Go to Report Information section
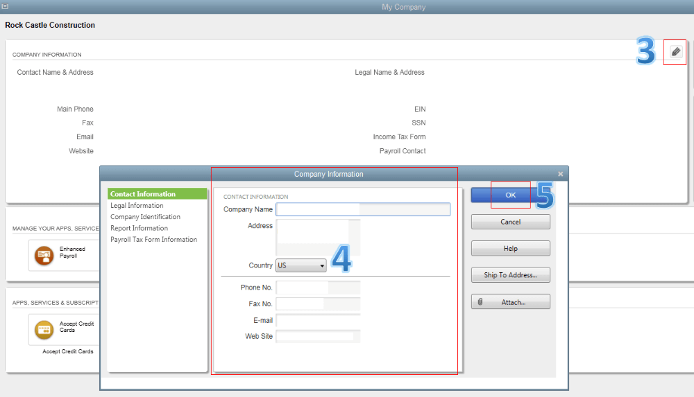Image resolution: width=694 pixels, height=397 pixels. point(139,228)
